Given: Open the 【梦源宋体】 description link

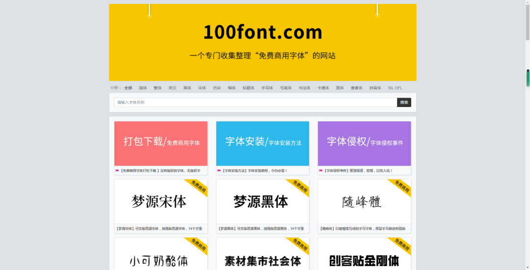Looking at the screenshot, I should click(x=159, y=229).
